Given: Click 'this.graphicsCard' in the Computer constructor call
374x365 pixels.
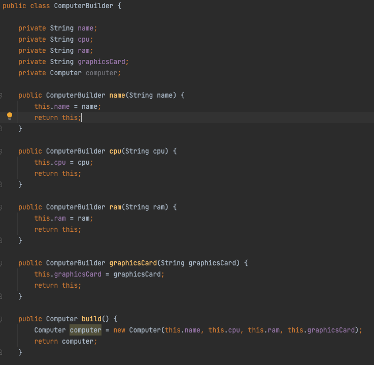Looking at the screenshot, I should tap(321, 330).
